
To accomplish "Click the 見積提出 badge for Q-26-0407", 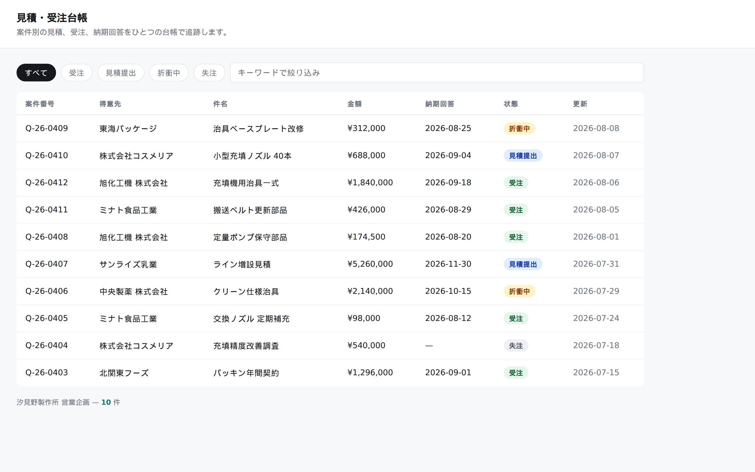I will coord(523,264).
